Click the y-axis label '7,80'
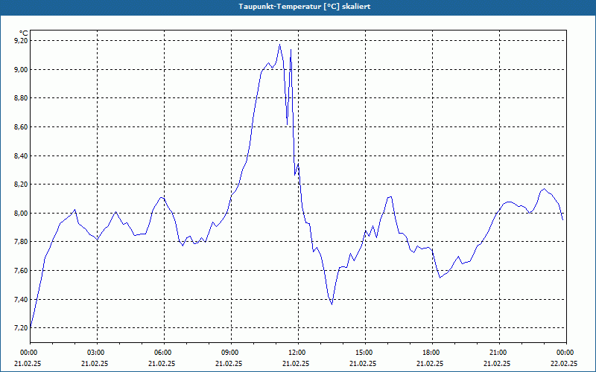This screenshot has height=372, width=596. coord(20,242)
